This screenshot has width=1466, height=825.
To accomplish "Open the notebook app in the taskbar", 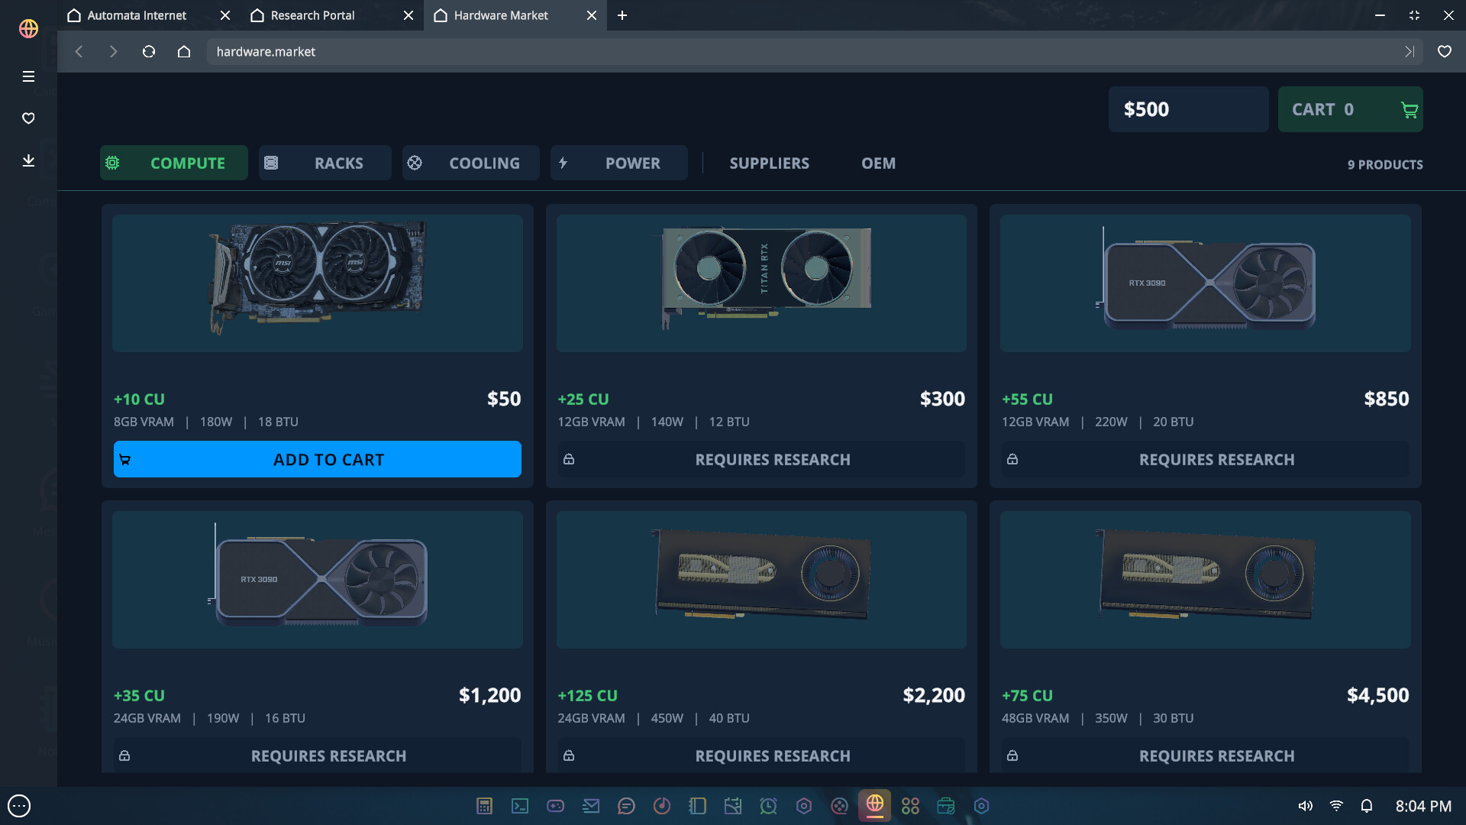I will (x=697, y=806).
